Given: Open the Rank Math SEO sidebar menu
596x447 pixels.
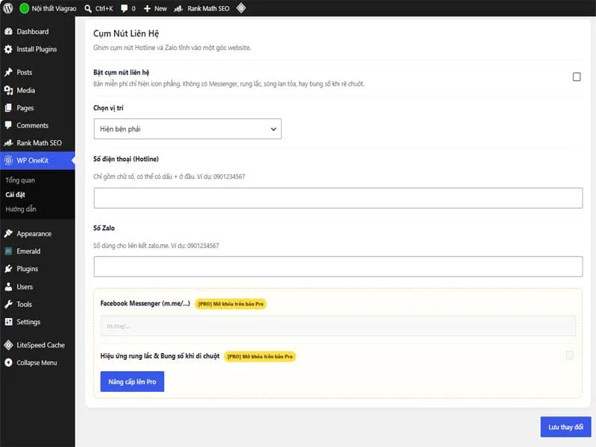Looking at the screenshot, I should (x=37, y=143).
